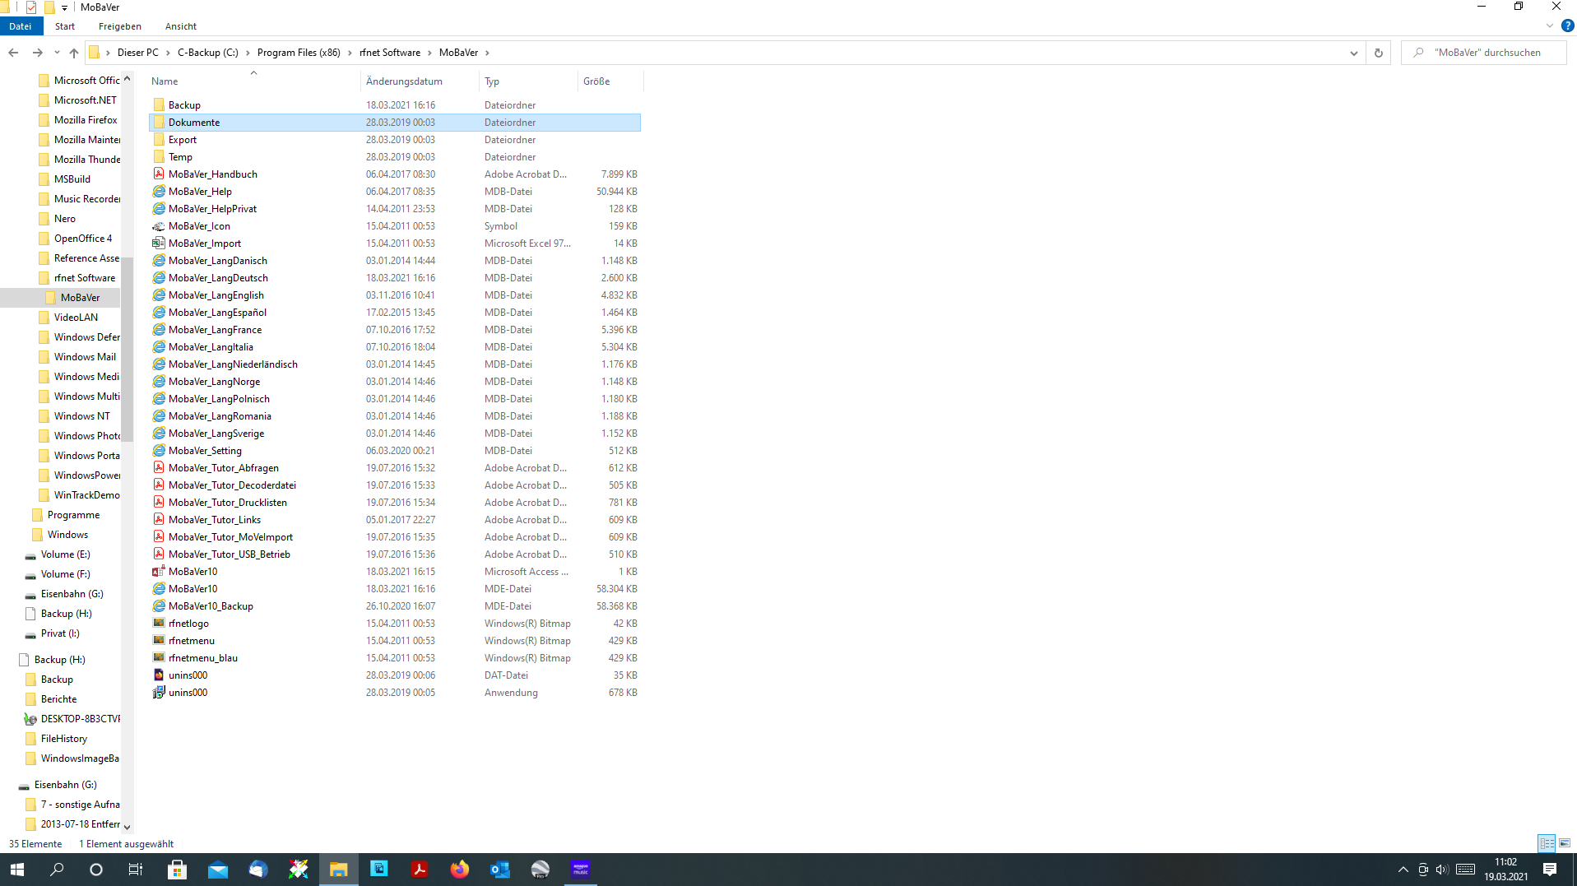Image resolution: width=1577 pixels, height=886 pixels.
Task: Select VideoLAN folder in tree
Action: coord(76,318)
